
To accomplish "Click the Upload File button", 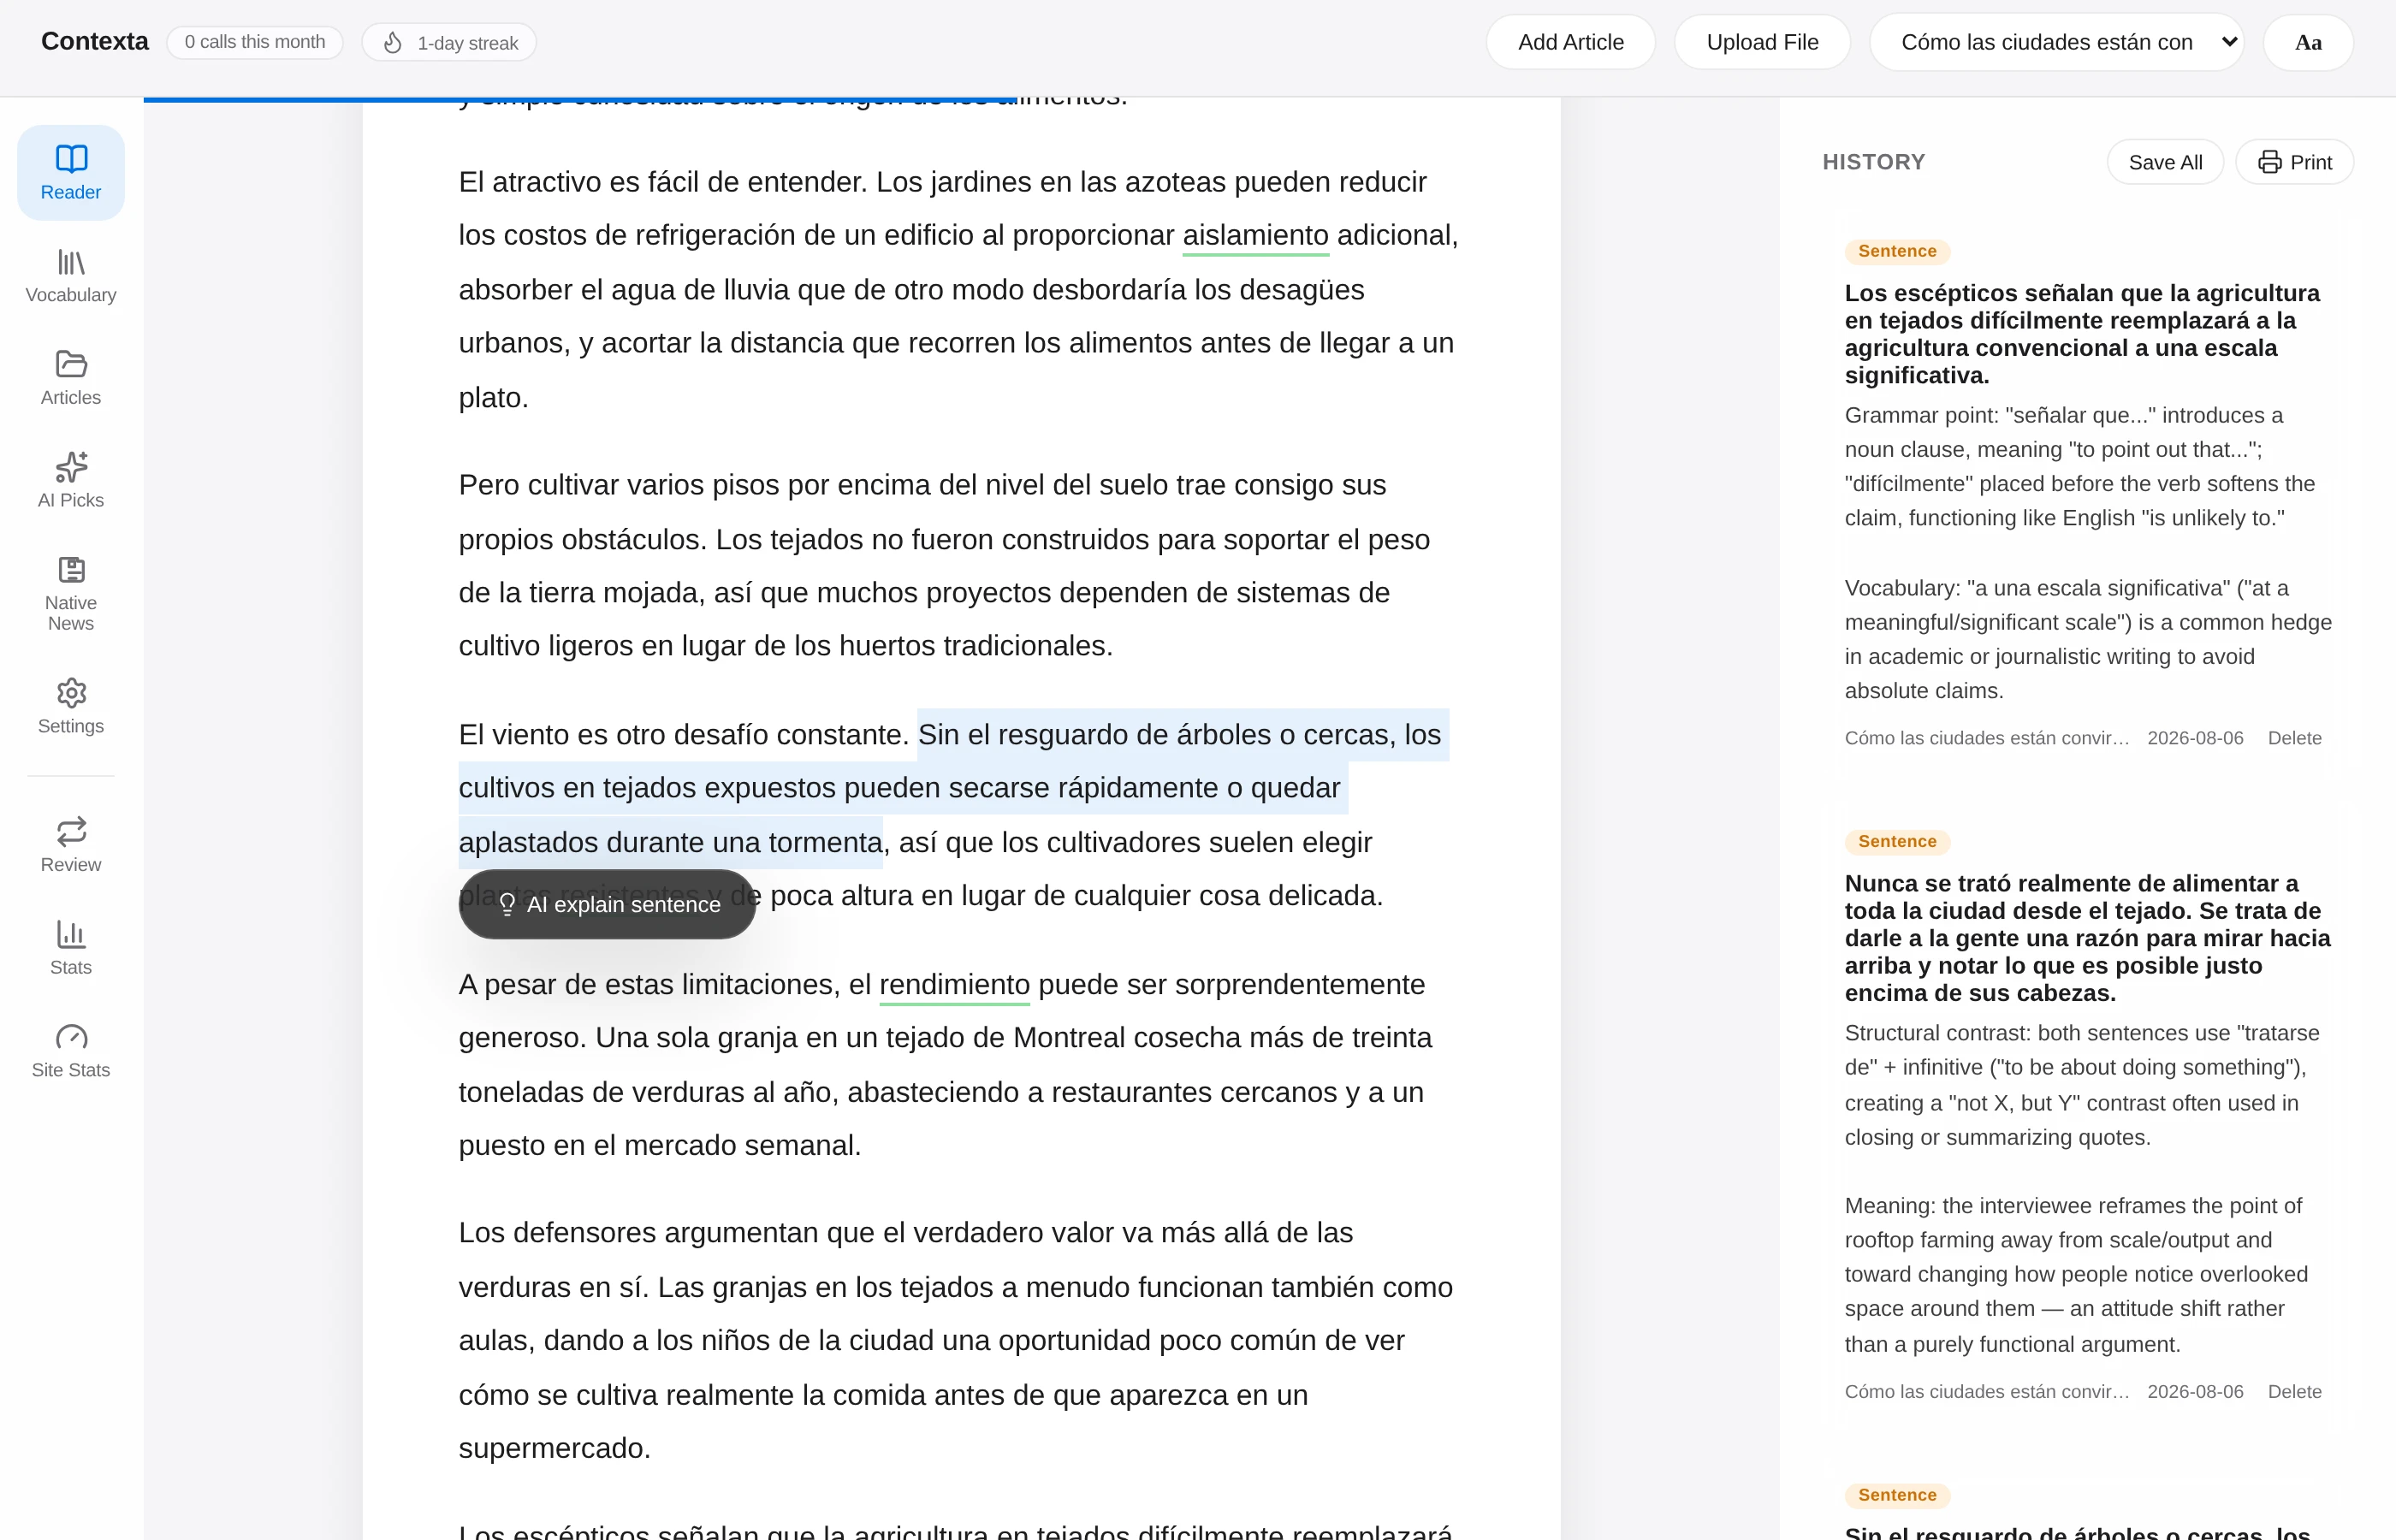I will 1762,42.
